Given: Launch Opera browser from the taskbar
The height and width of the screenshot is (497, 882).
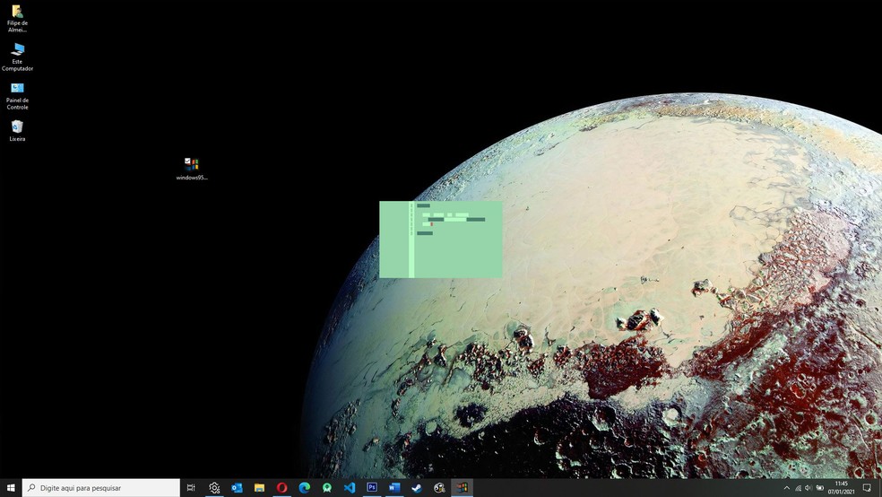Looking at the screenshot, I should pyautogui.click(x=281, y=488).
